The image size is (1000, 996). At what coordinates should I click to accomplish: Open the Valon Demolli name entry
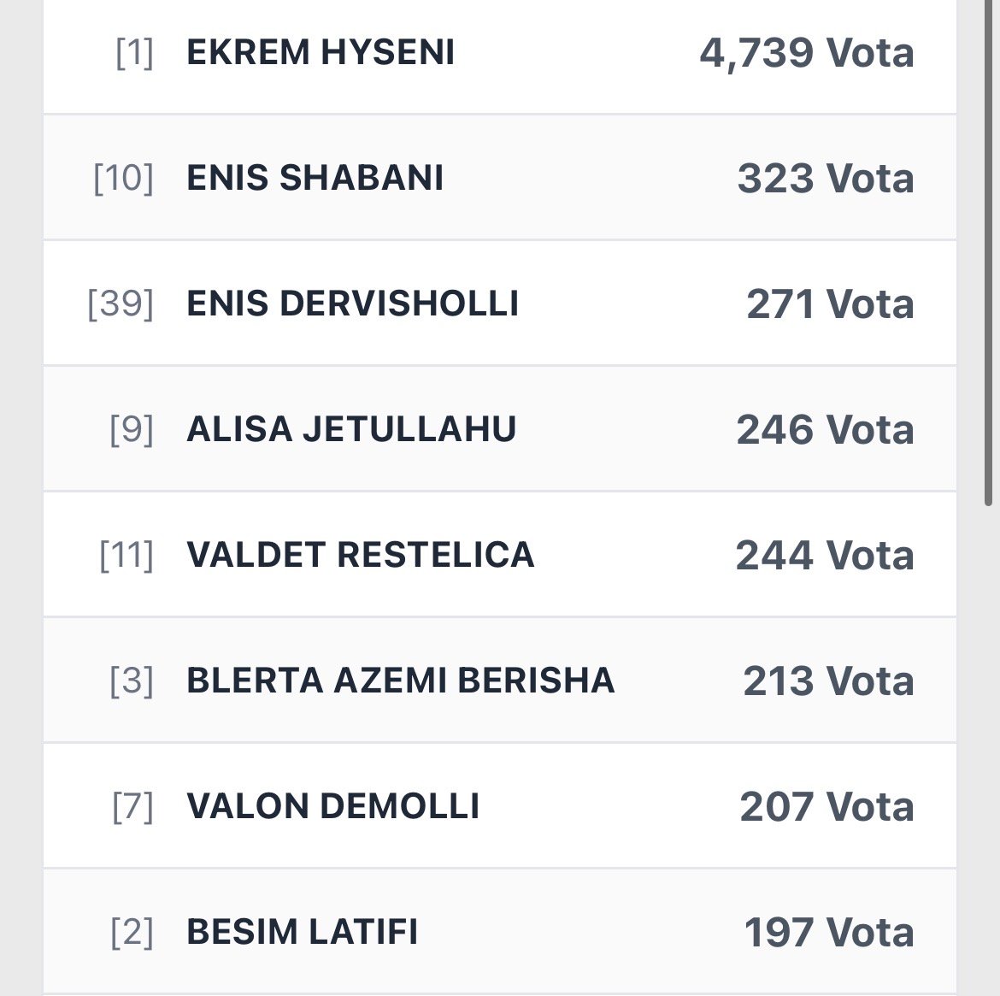point(332,806)
